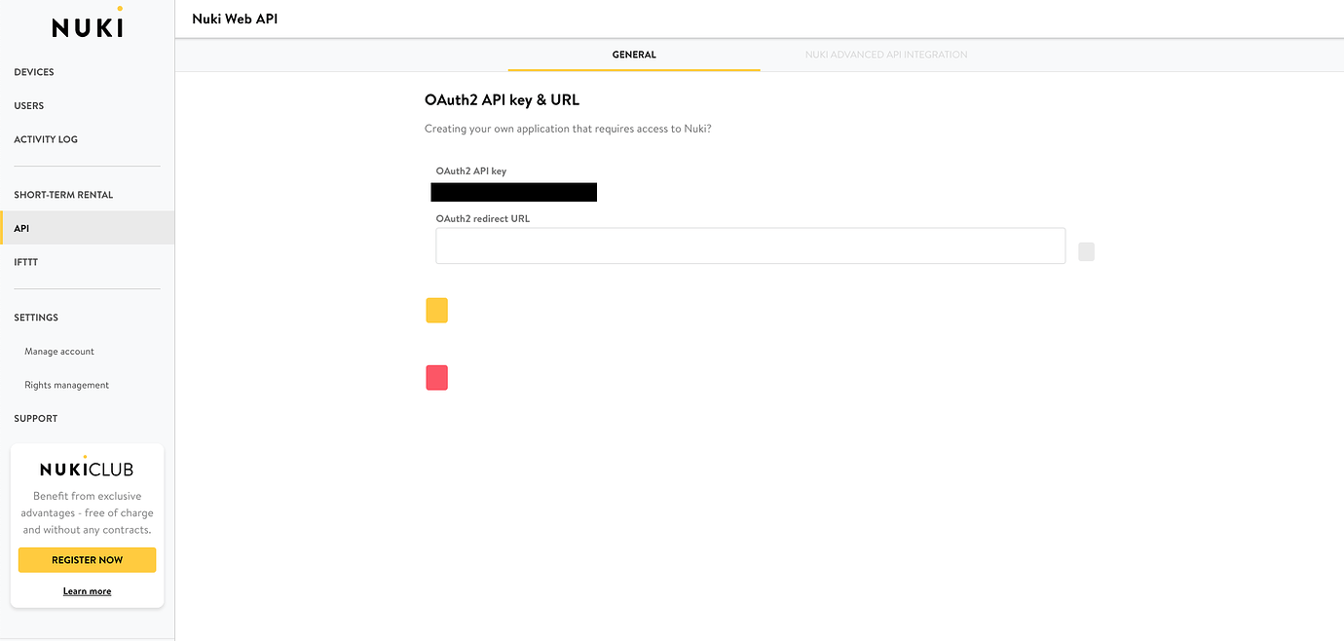Open the USERS section

tap(29, 105)
